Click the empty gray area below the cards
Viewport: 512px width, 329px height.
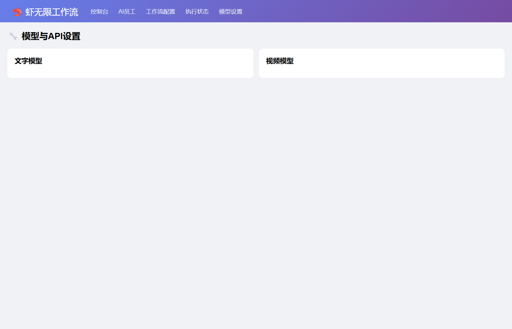point(256,201)
